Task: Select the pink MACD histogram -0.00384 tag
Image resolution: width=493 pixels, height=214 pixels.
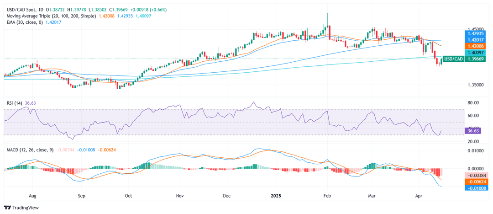Action: click(476, 175)
